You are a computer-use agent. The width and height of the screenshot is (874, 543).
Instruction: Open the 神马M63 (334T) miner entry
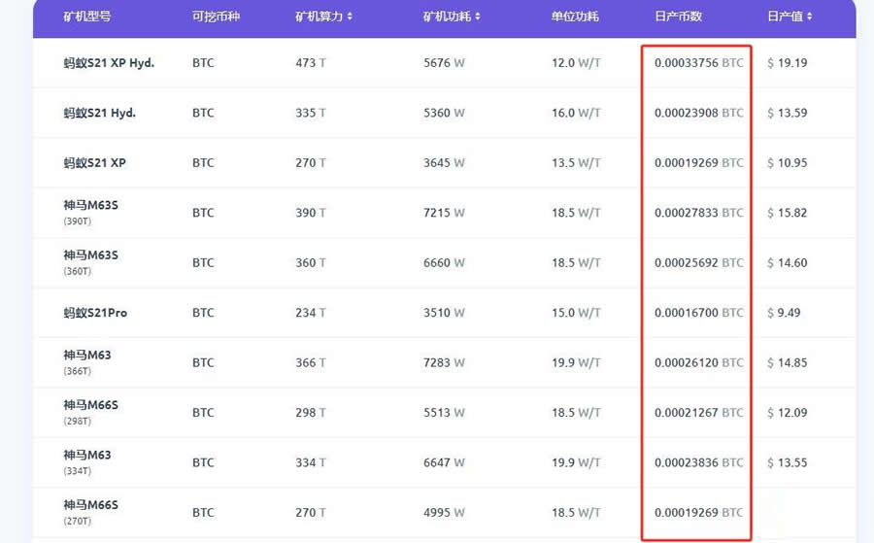coord(87,462)
